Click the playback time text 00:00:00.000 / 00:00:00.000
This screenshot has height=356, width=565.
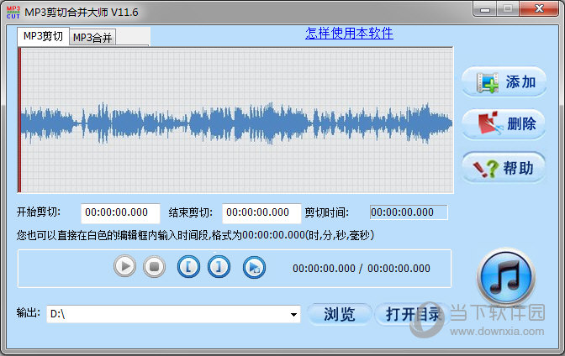pos(362,269)
